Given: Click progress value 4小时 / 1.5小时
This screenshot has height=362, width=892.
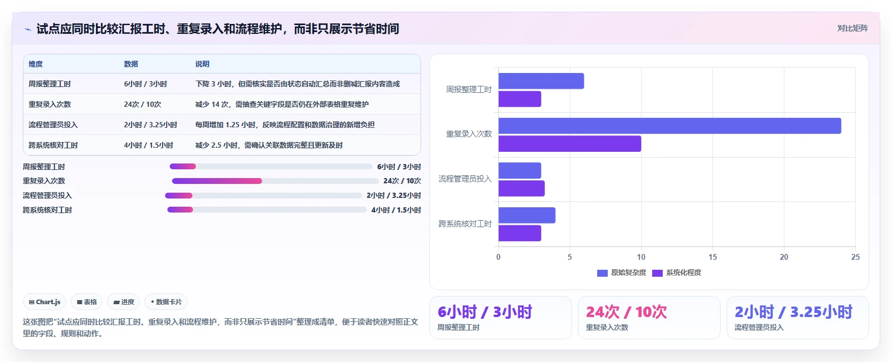Looking at the screenshot, I should point(396,210).
